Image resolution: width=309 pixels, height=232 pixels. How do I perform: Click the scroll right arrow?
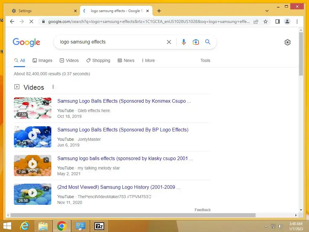click(x=296, y=215)
